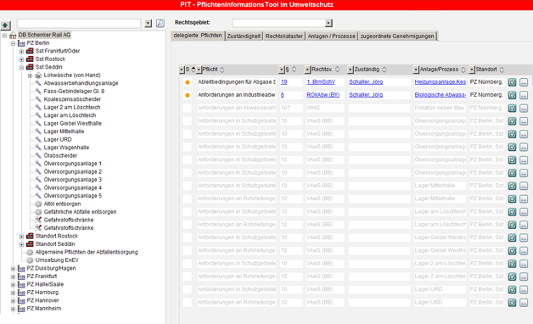Click orange status dot of Ableitbedingungen row

coord(188,82)
